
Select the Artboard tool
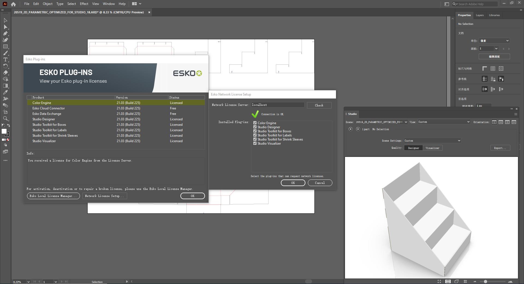[x=5, y=112]
